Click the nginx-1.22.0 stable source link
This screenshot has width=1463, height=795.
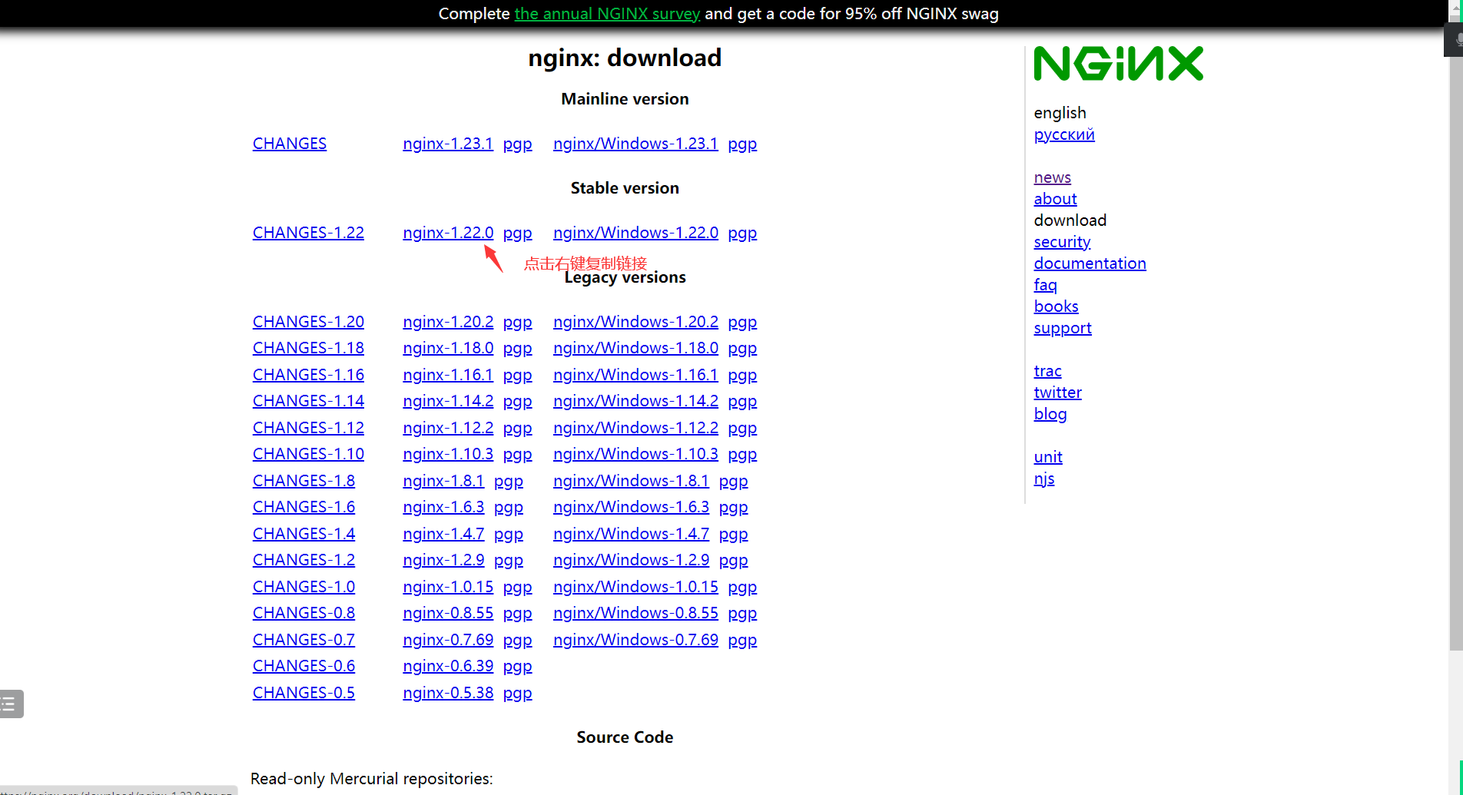point(448,233)
